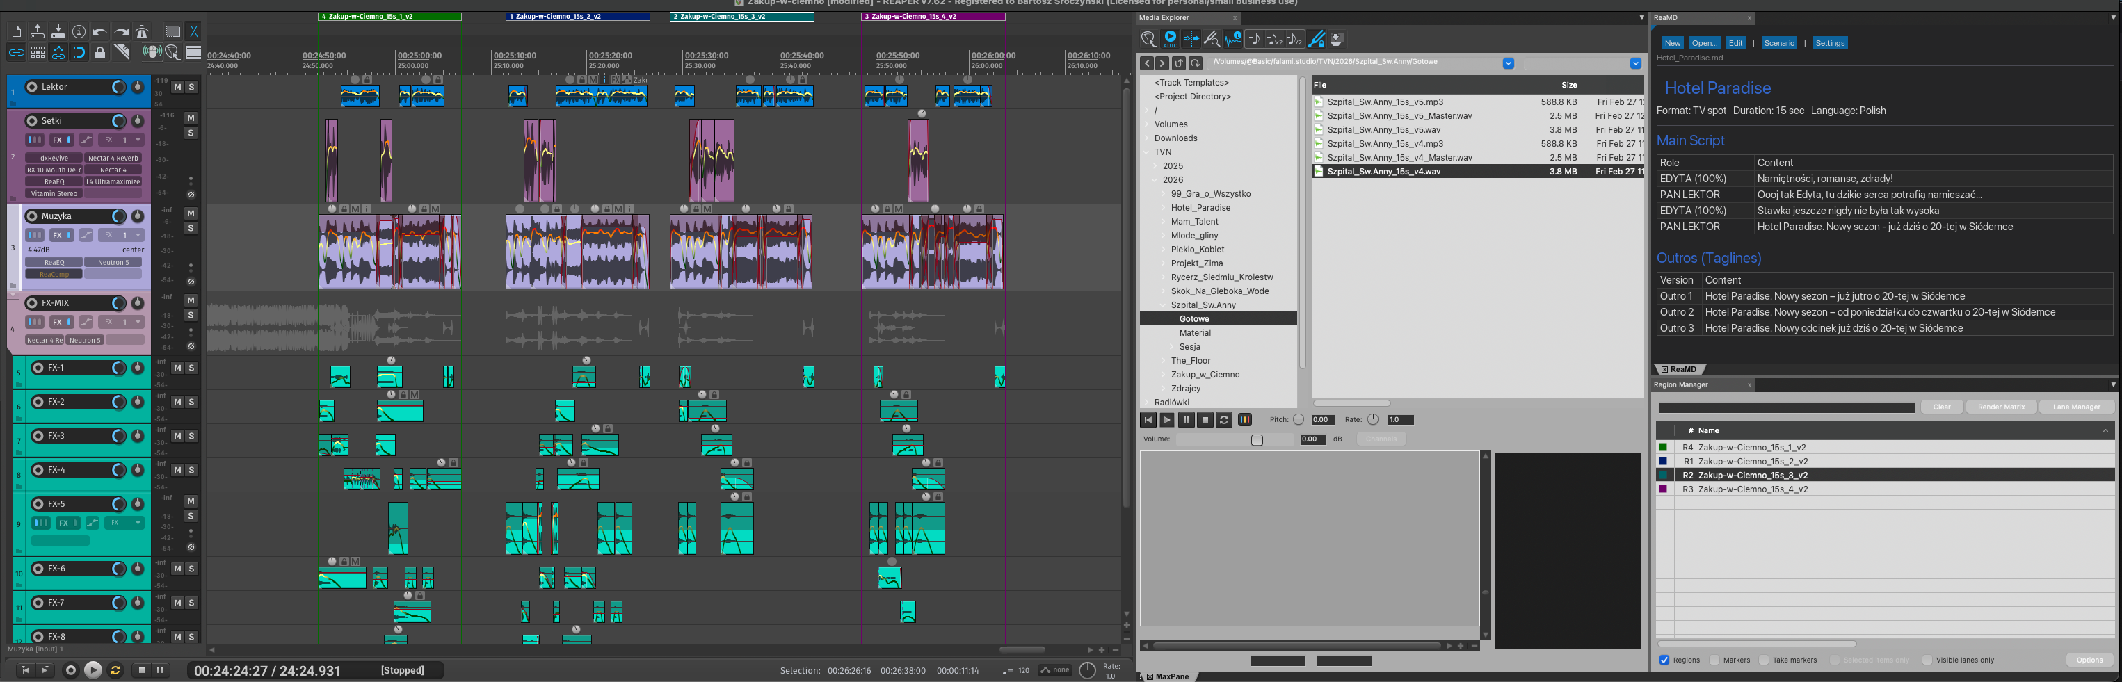The width and height of the screenshot is (2122, 682).
Task: Open the Media Explorer filter dropdown arrow
Action: 1635,63
